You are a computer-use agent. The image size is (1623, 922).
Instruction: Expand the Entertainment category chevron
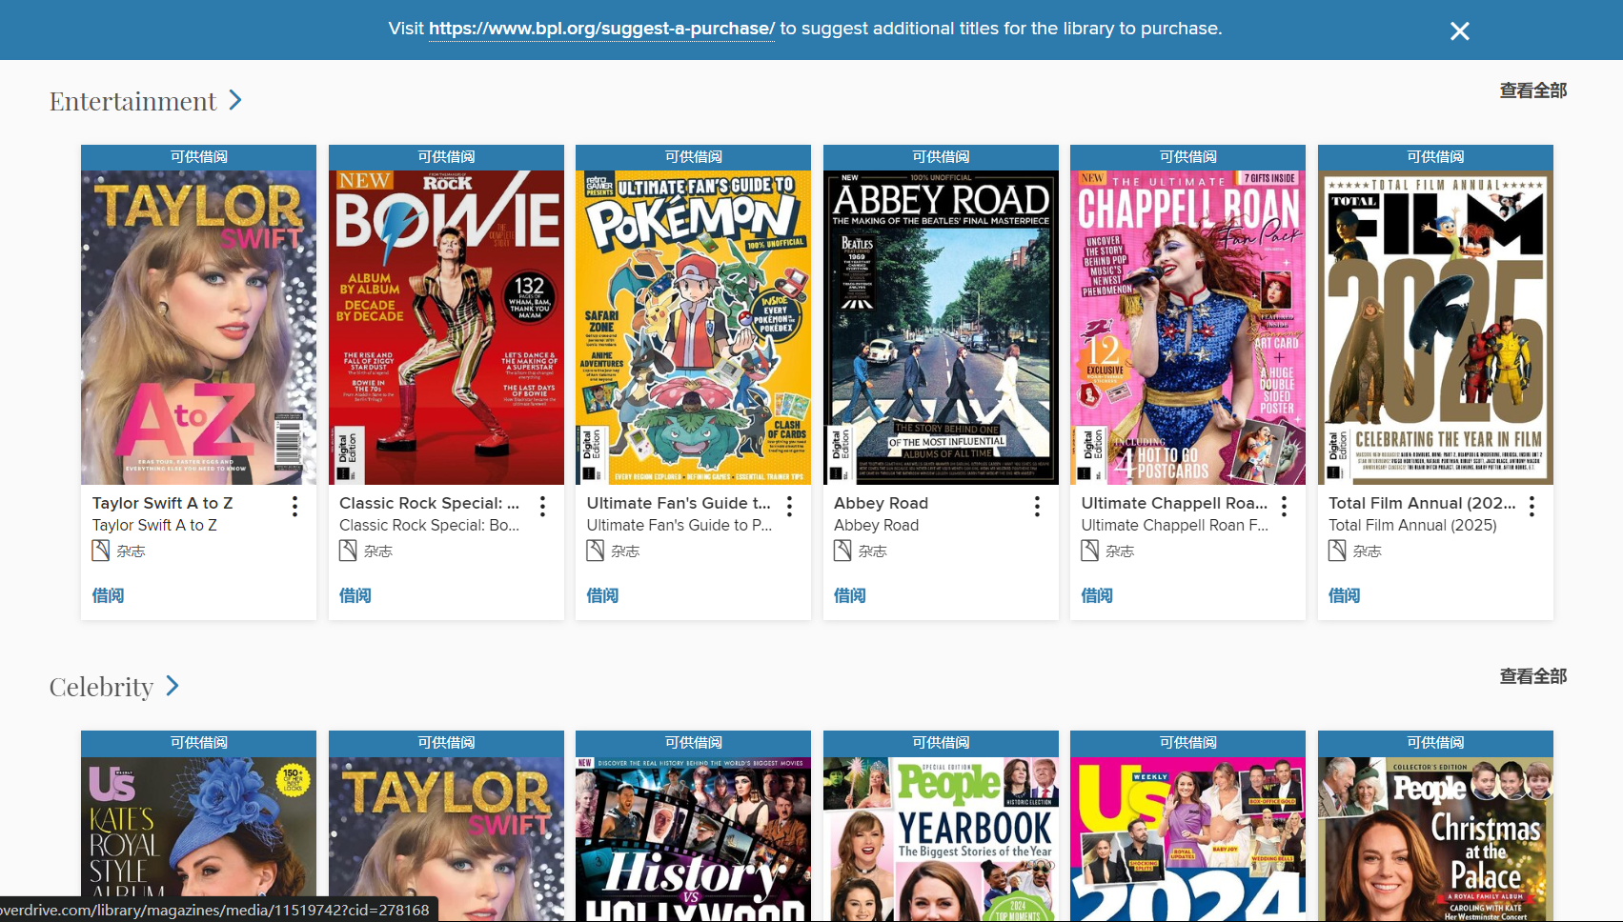[235, 100]
